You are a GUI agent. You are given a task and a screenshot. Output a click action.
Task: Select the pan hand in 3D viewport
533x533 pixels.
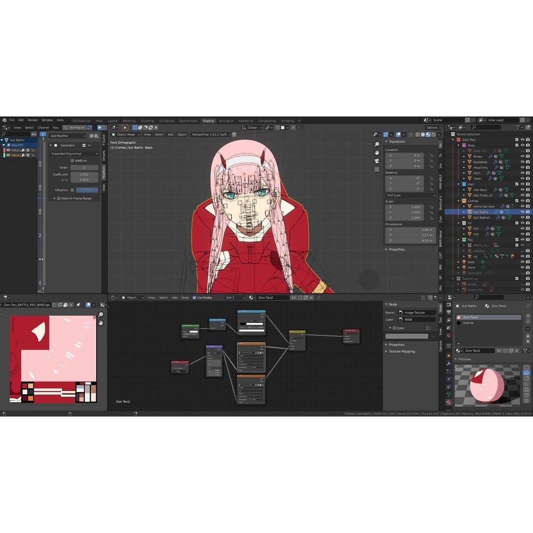point(377,152)
